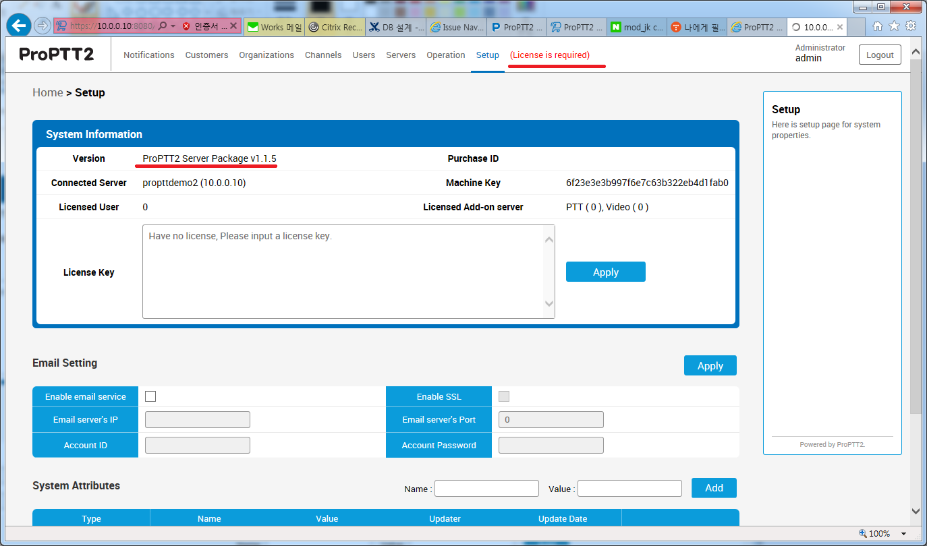Screen dimensions: 927x546
Task: Open the browser tools gear icon
Action: point(911,26)
